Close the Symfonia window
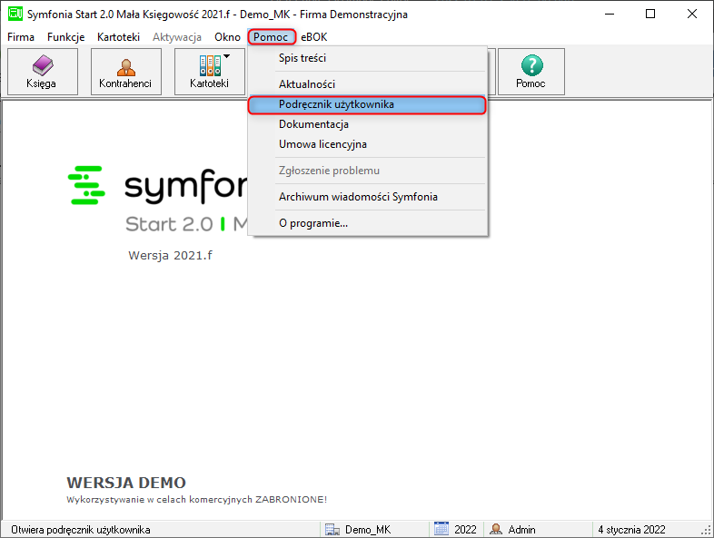The image size is (714, 538). (692, 15)
